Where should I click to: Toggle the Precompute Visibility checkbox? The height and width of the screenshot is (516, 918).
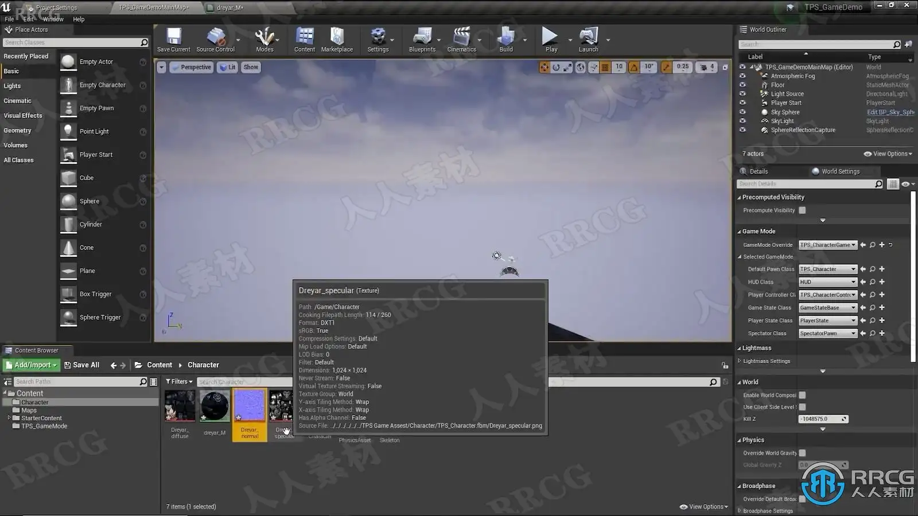click(802, 210)
